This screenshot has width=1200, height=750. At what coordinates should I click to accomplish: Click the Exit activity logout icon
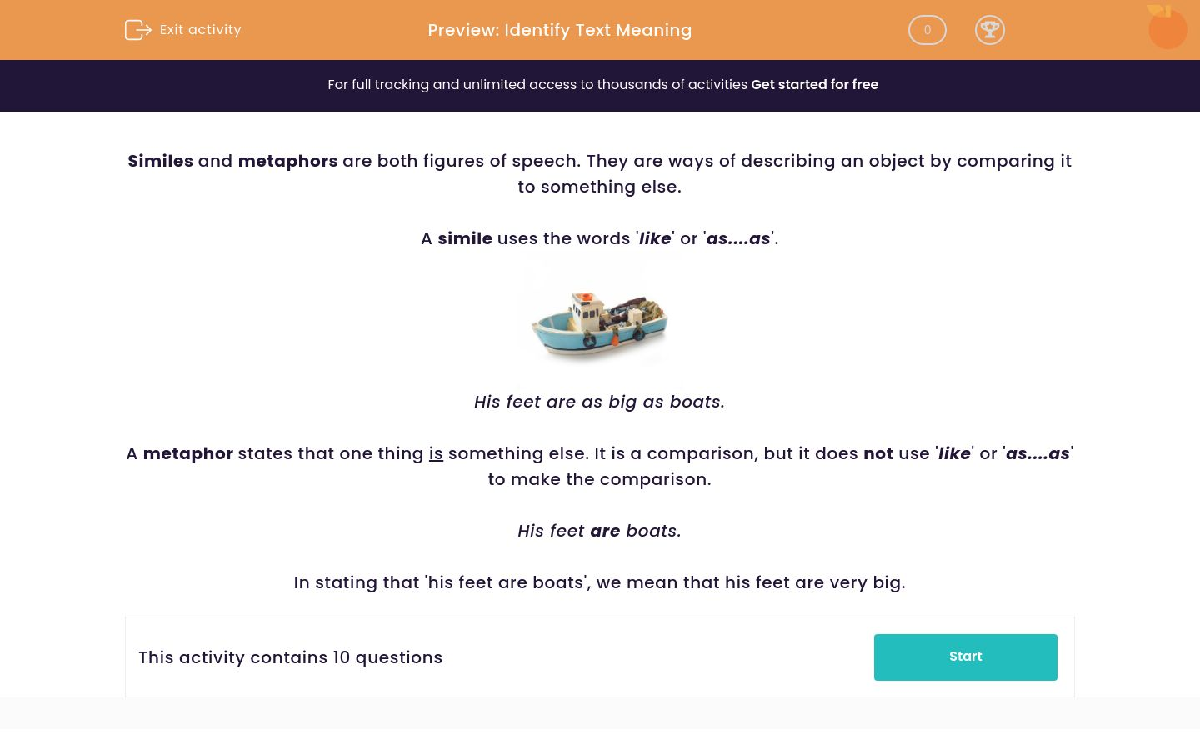click(138, 30)
